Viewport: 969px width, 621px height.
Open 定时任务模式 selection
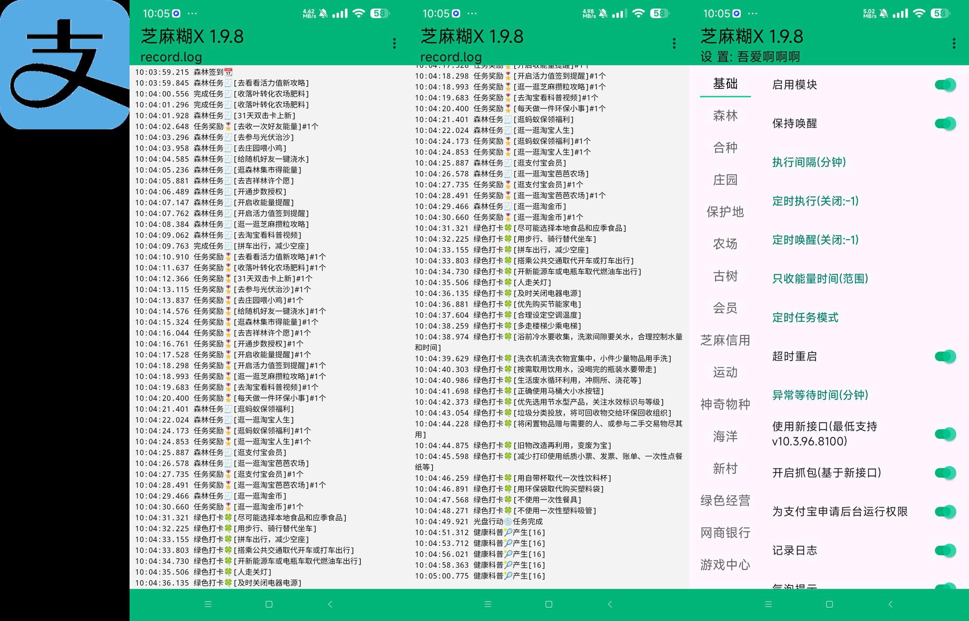tap(805, 318)
